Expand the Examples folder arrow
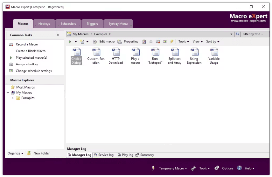272x177 pixels. tap(13, 98)
